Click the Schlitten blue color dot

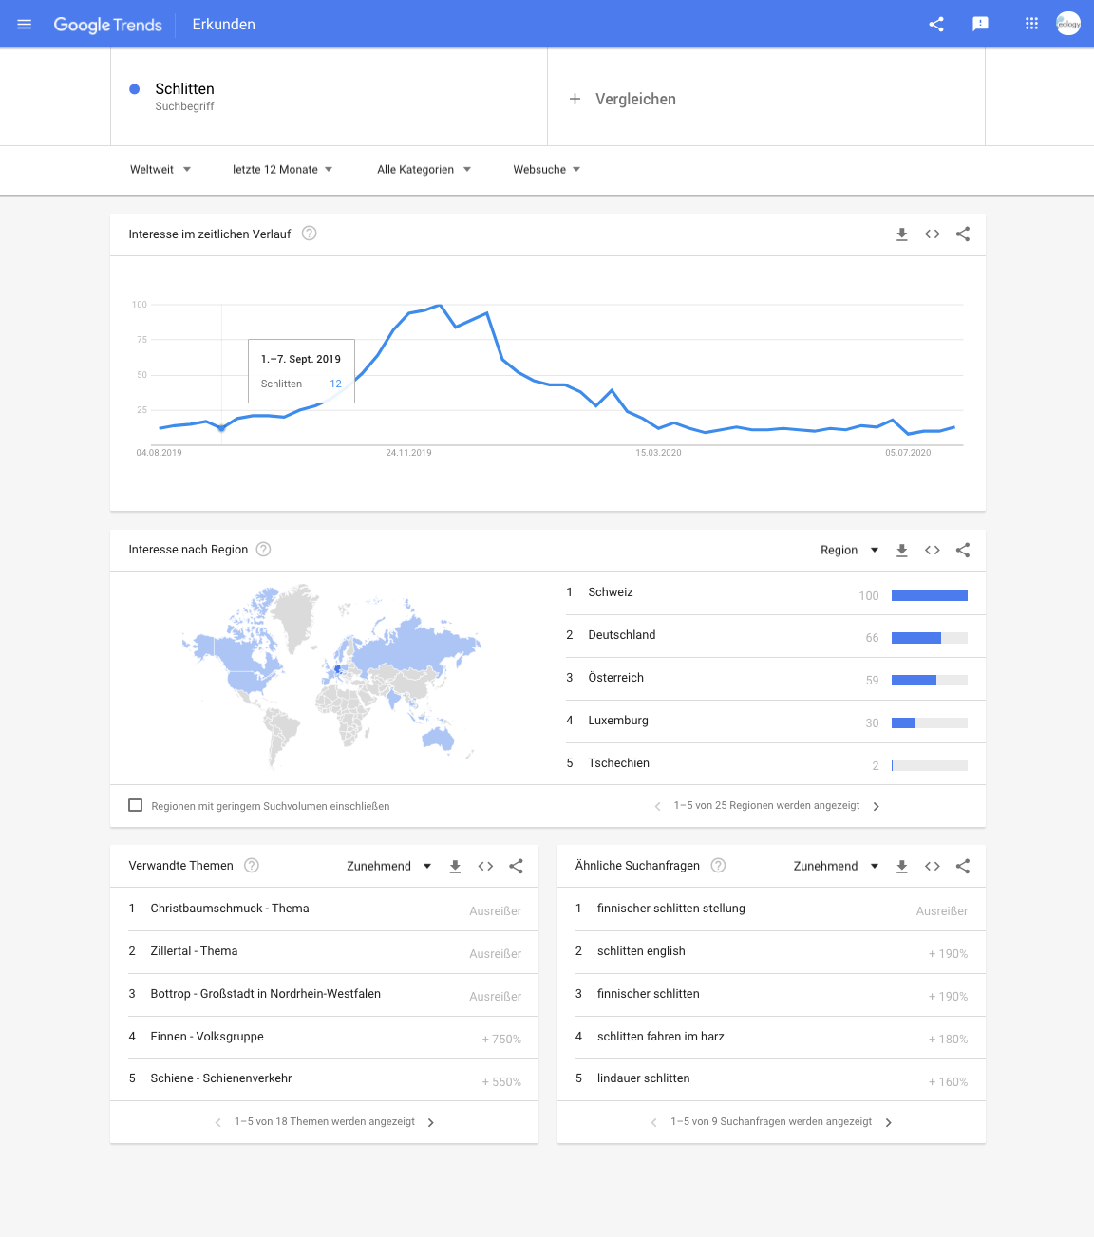click(135, 89)
